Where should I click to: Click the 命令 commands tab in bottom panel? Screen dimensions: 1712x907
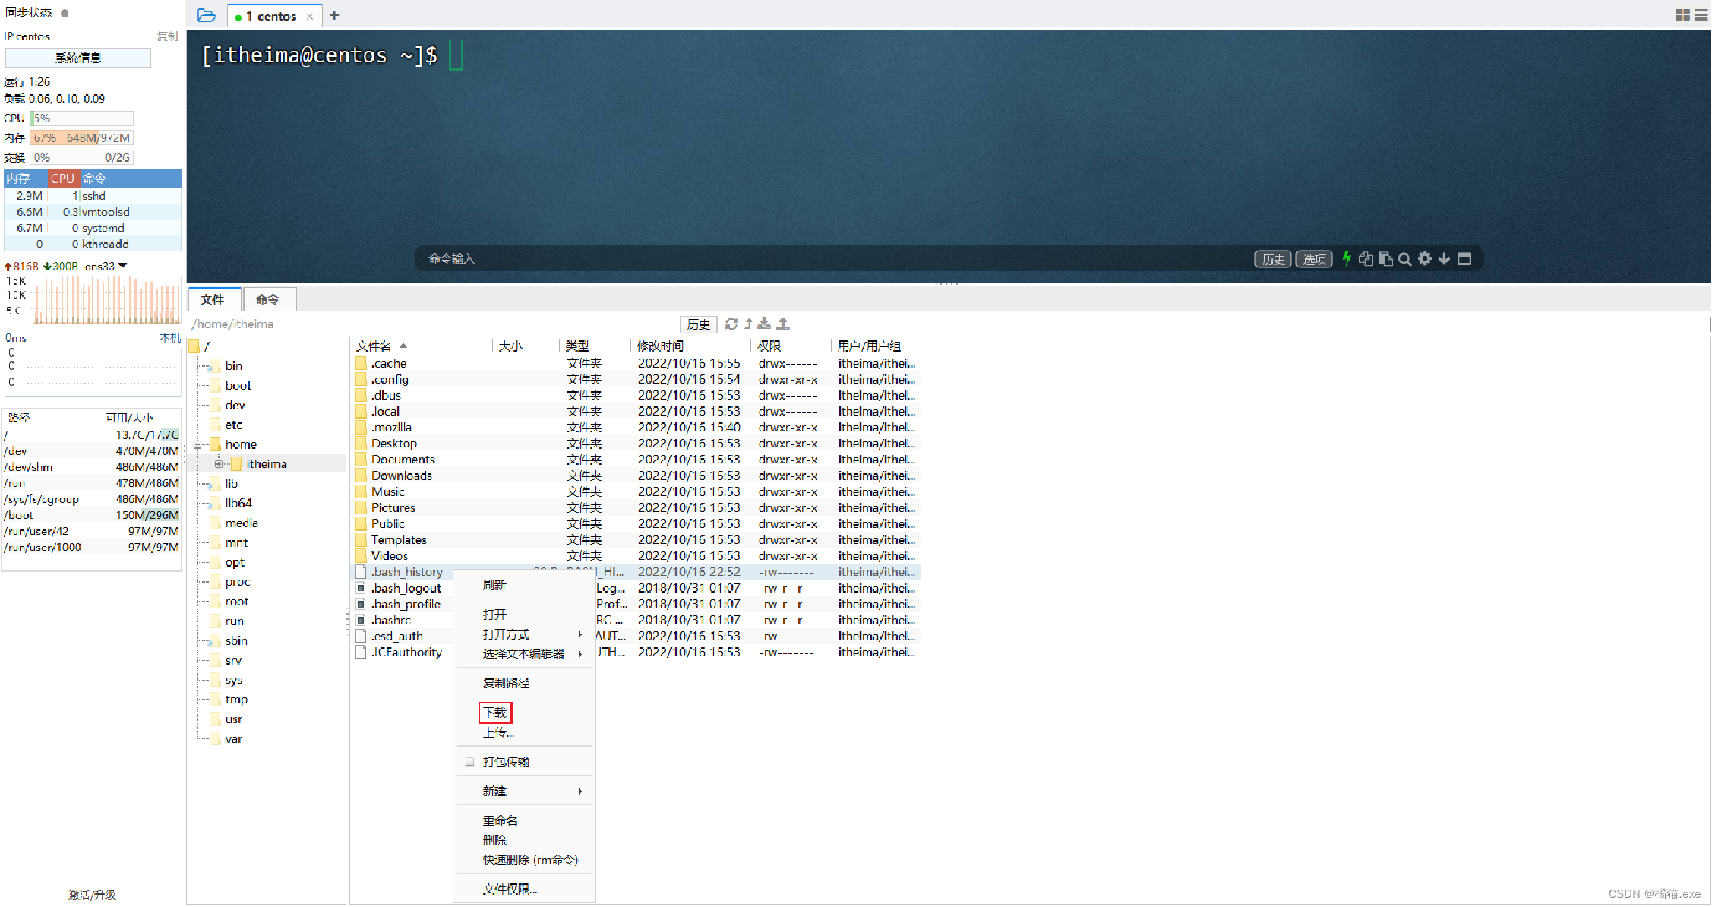tap(268, 299)
